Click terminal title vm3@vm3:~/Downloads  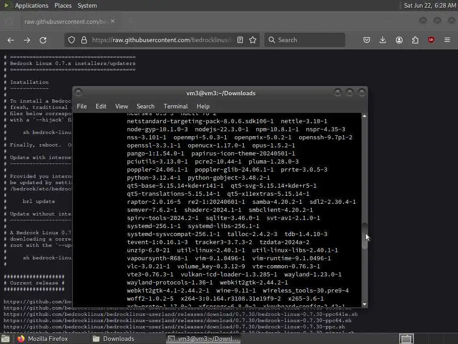click(221, 93)
